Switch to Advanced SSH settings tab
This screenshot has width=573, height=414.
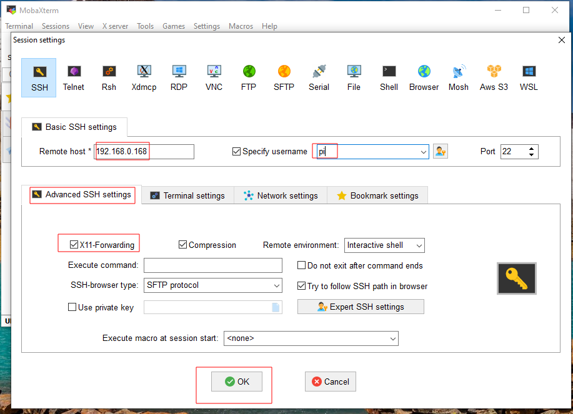[82, 195]
